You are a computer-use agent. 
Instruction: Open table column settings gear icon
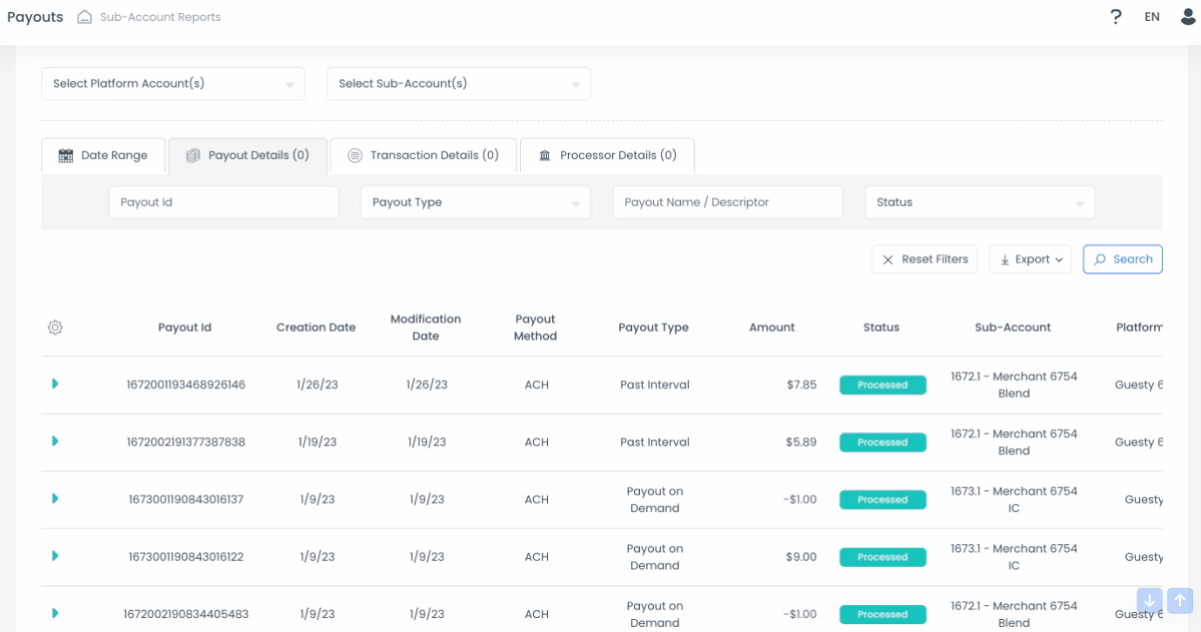click(55, 328)
